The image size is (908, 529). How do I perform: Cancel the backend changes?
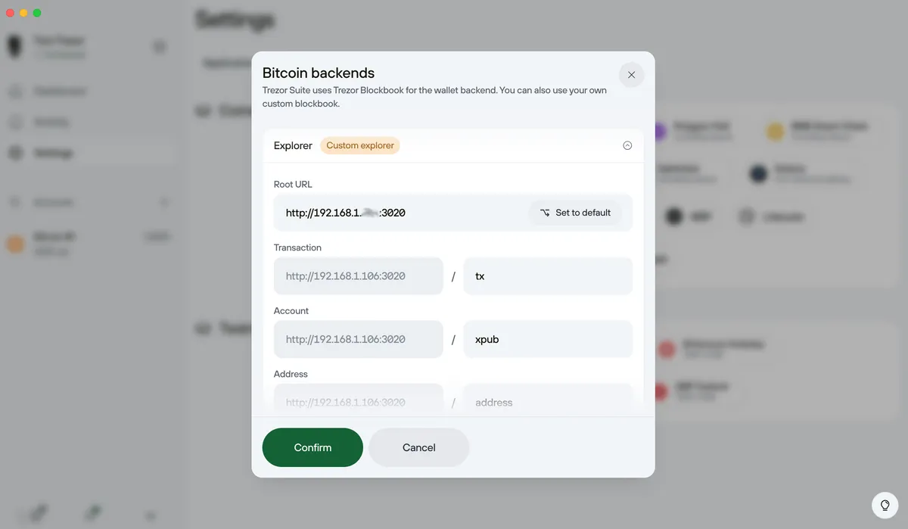coord(418,447)
